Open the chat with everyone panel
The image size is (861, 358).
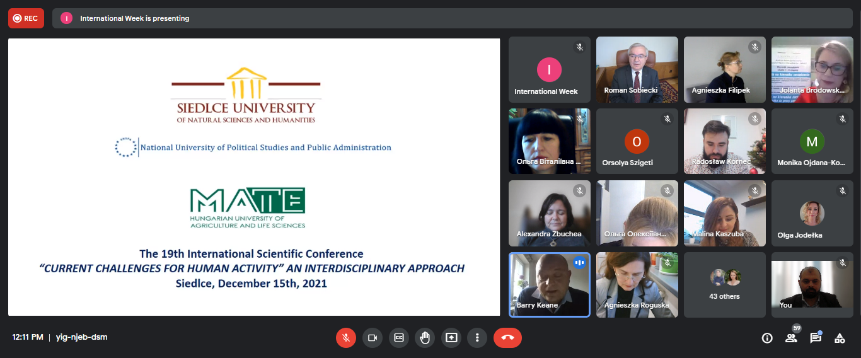816,338
